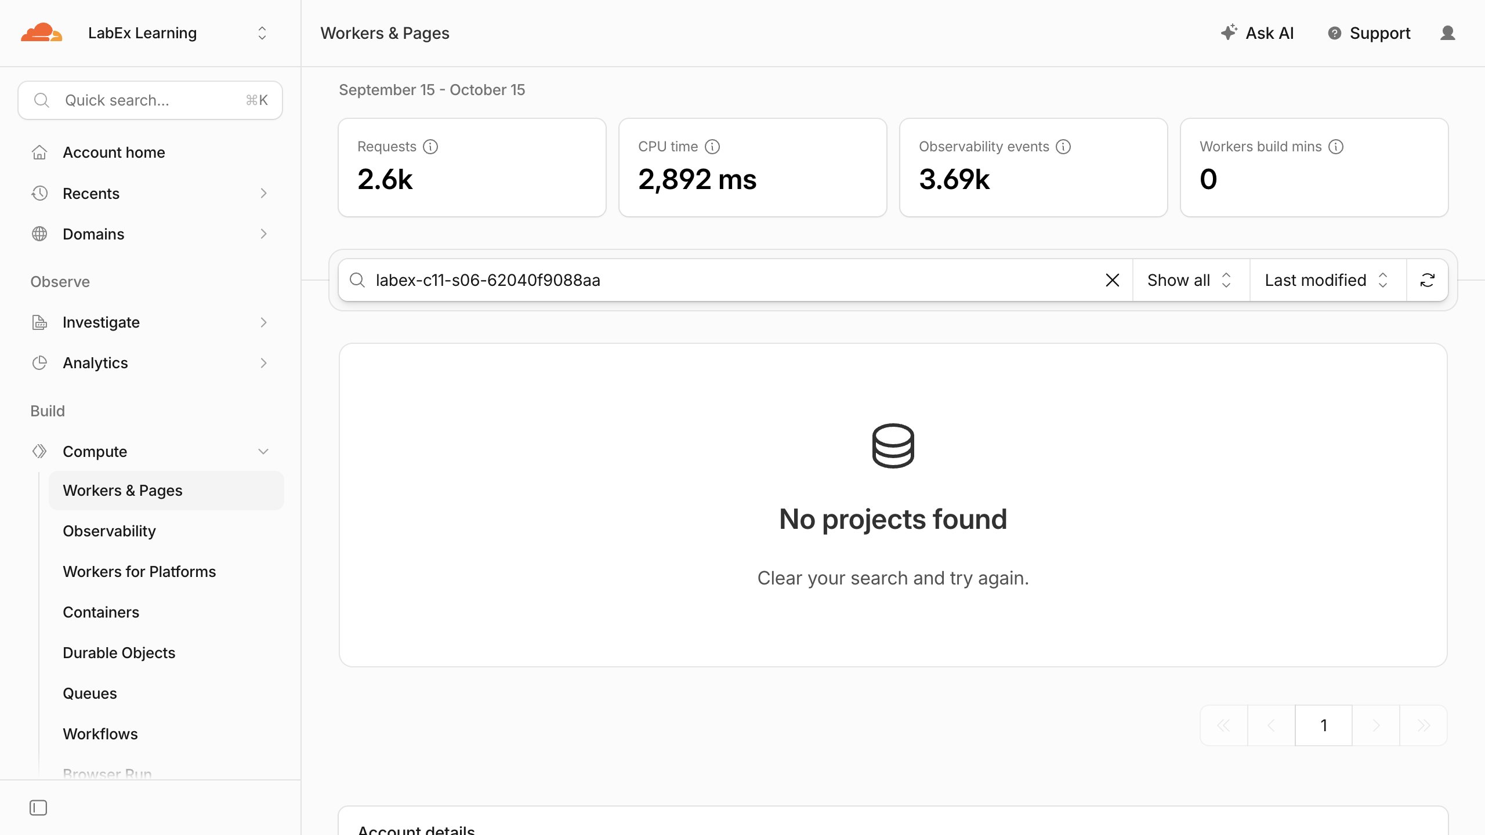
Task: Go to the first page
Action: pyautogui.click(x=1224, y=725)
